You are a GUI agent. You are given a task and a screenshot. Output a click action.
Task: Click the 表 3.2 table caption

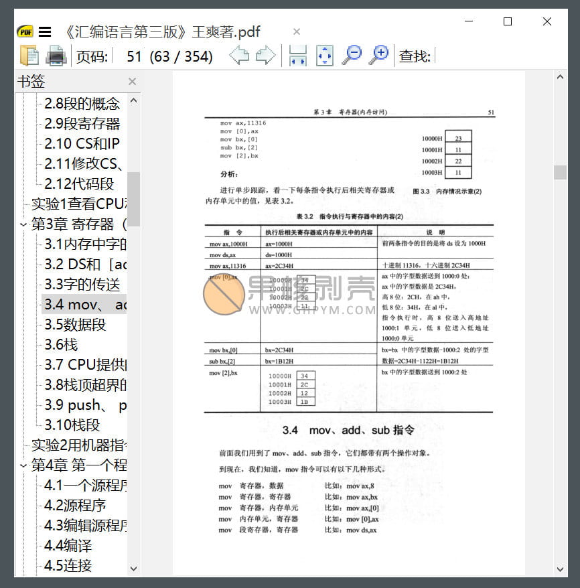coord(350,216)
